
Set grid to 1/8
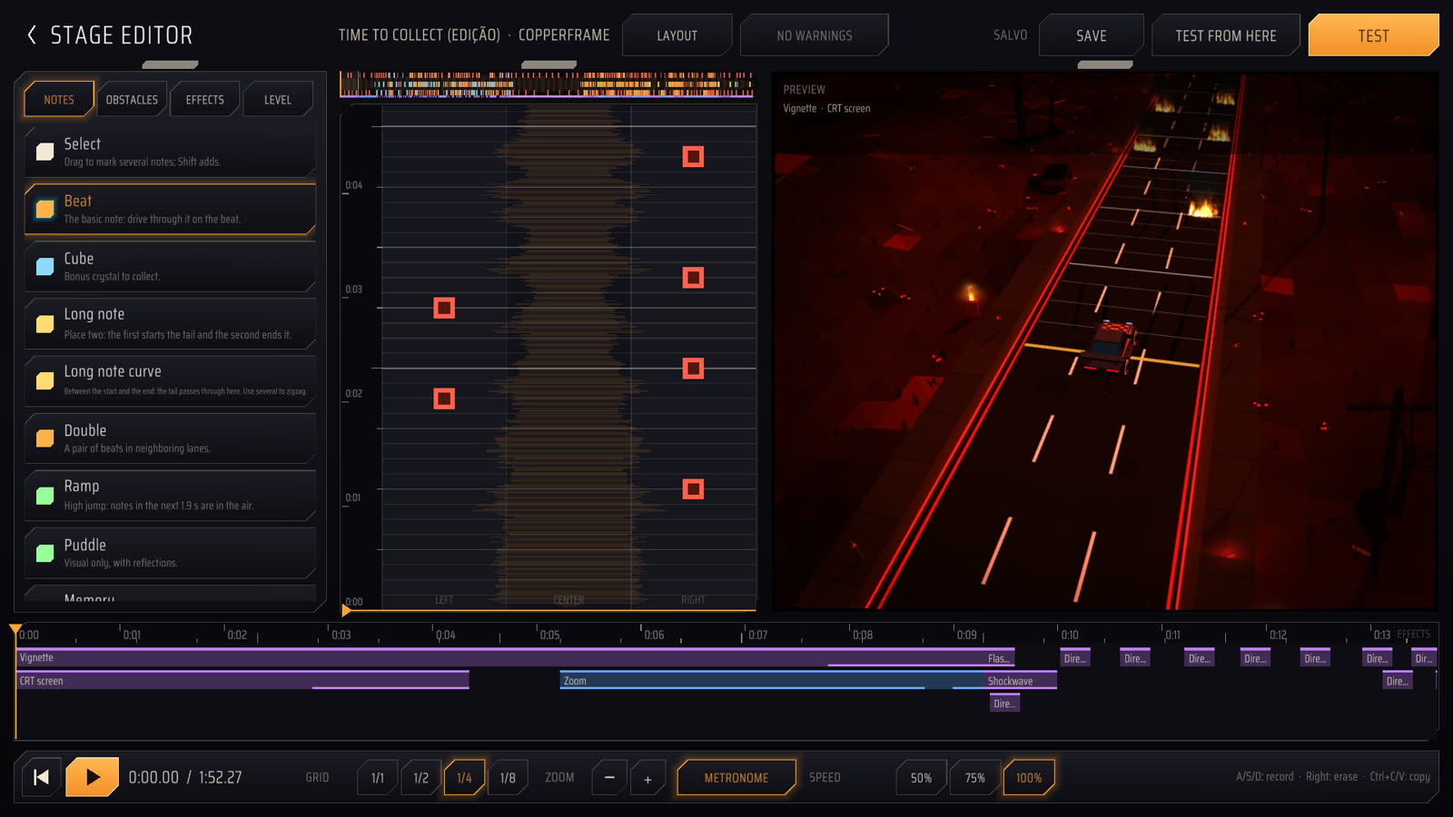click(508, 778)
